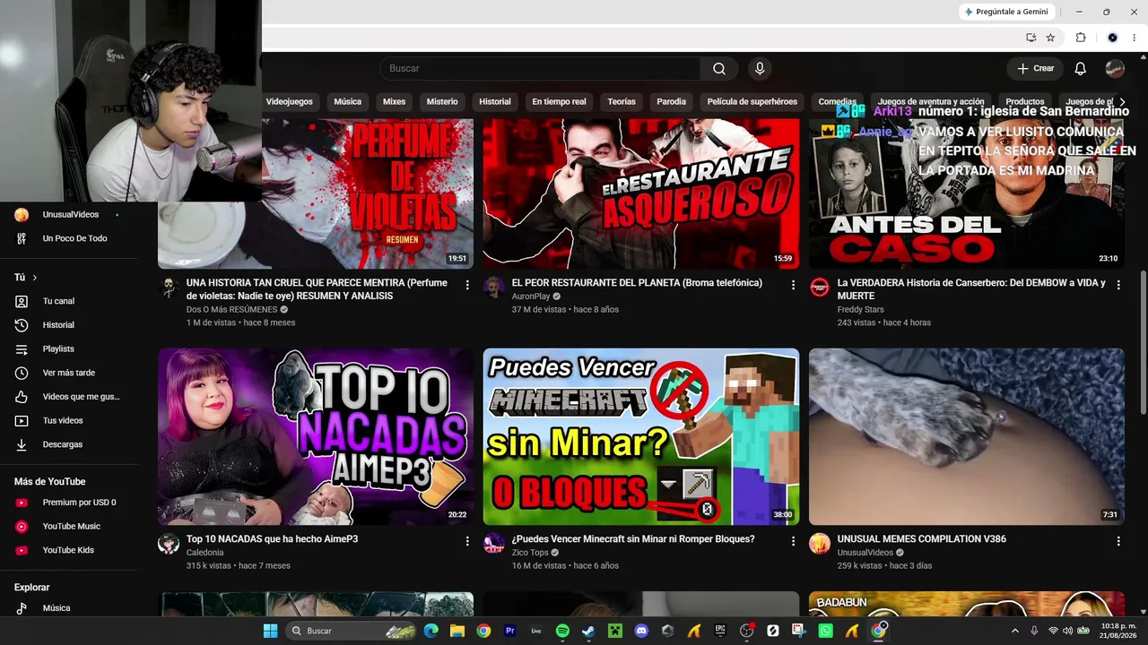The width and height of the screenshot is (1148, 645).
Task: Launch Spotify from the taskbar
Action: click(562, 631)
